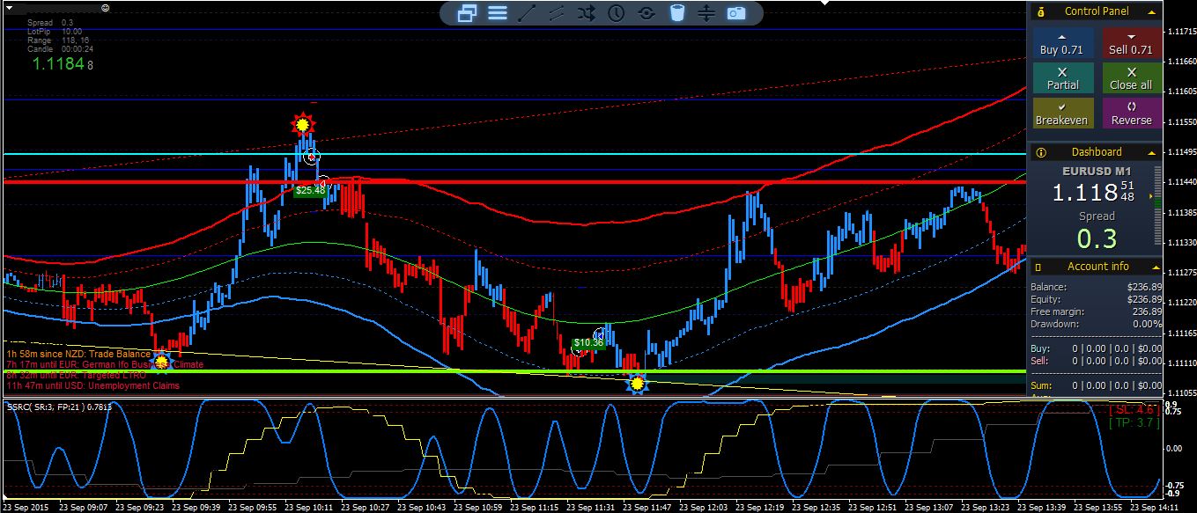Click the SL: 4.6 label
1197x513 pixels.
tap(1135, 410)
